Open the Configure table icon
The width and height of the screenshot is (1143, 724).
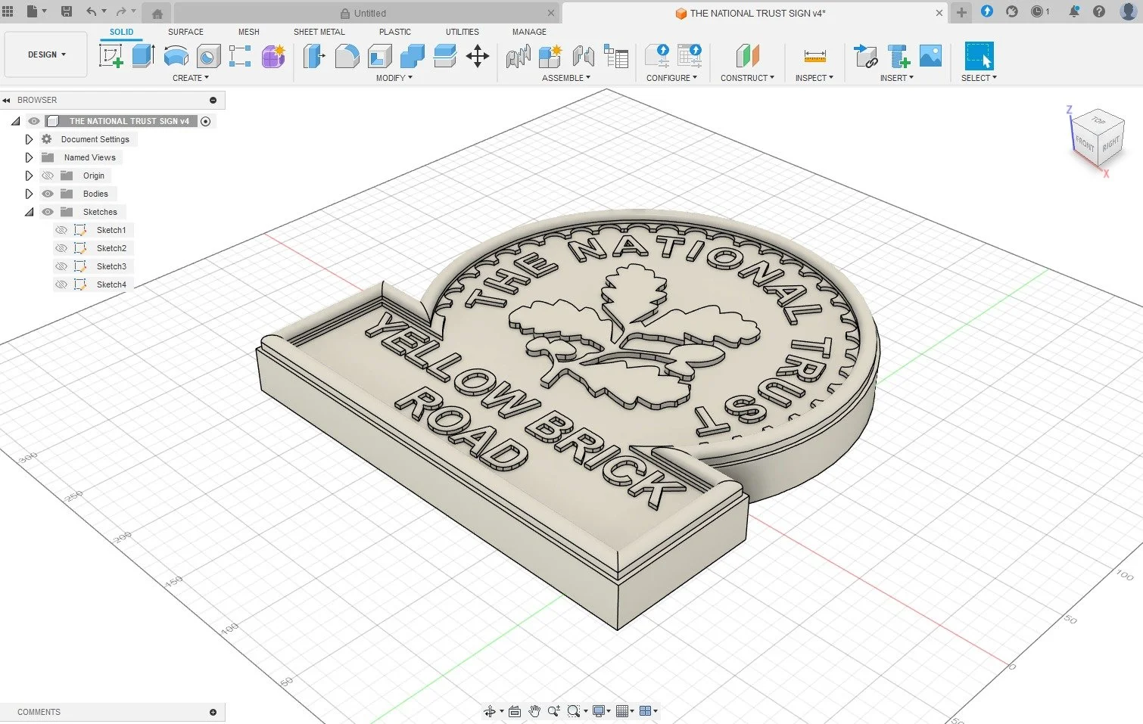(x=690, y=56)
